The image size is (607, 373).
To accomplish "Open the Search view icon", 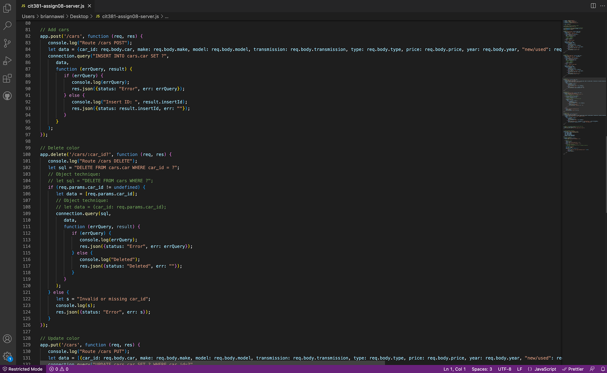I will tap(7, 26).
